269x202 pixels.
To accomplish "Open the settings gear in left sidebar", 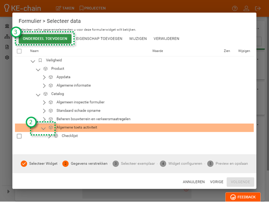I will (x=7, y=57).
